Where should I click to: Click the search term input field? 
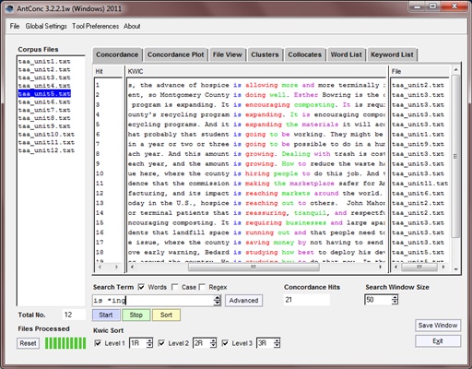[153, 301]
